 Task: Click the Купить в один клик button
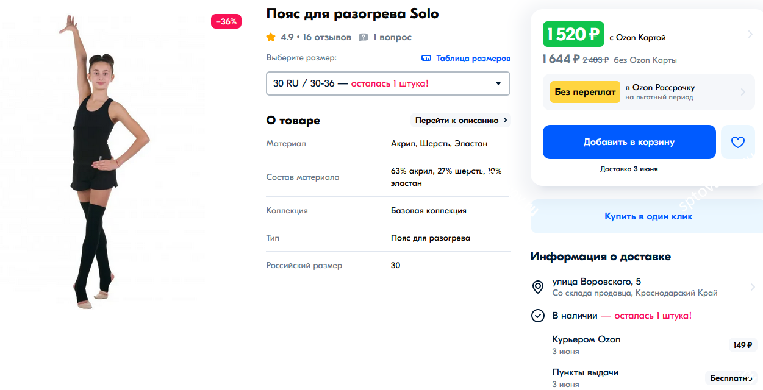[x=648, y=216]
